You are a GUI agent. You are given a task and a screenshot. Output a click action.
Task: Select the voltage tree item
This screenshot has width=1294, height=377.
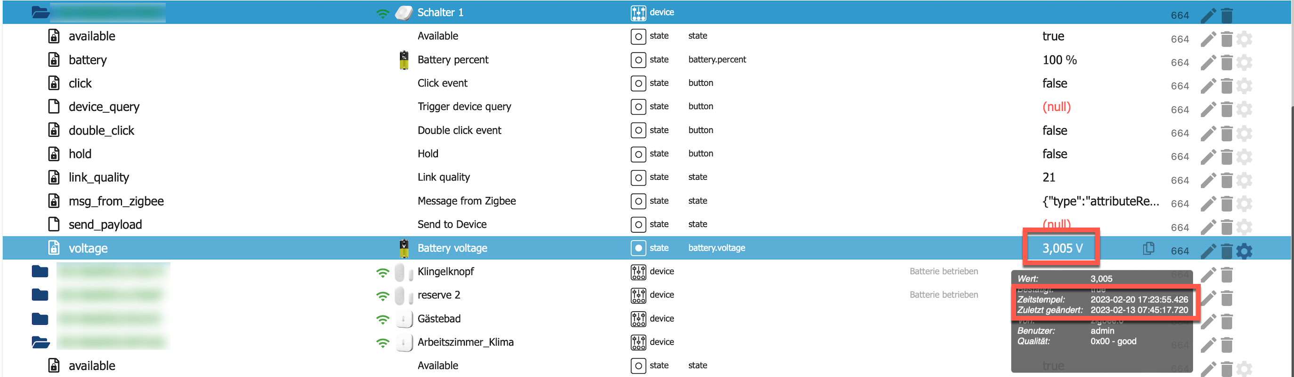pos(88,249)
